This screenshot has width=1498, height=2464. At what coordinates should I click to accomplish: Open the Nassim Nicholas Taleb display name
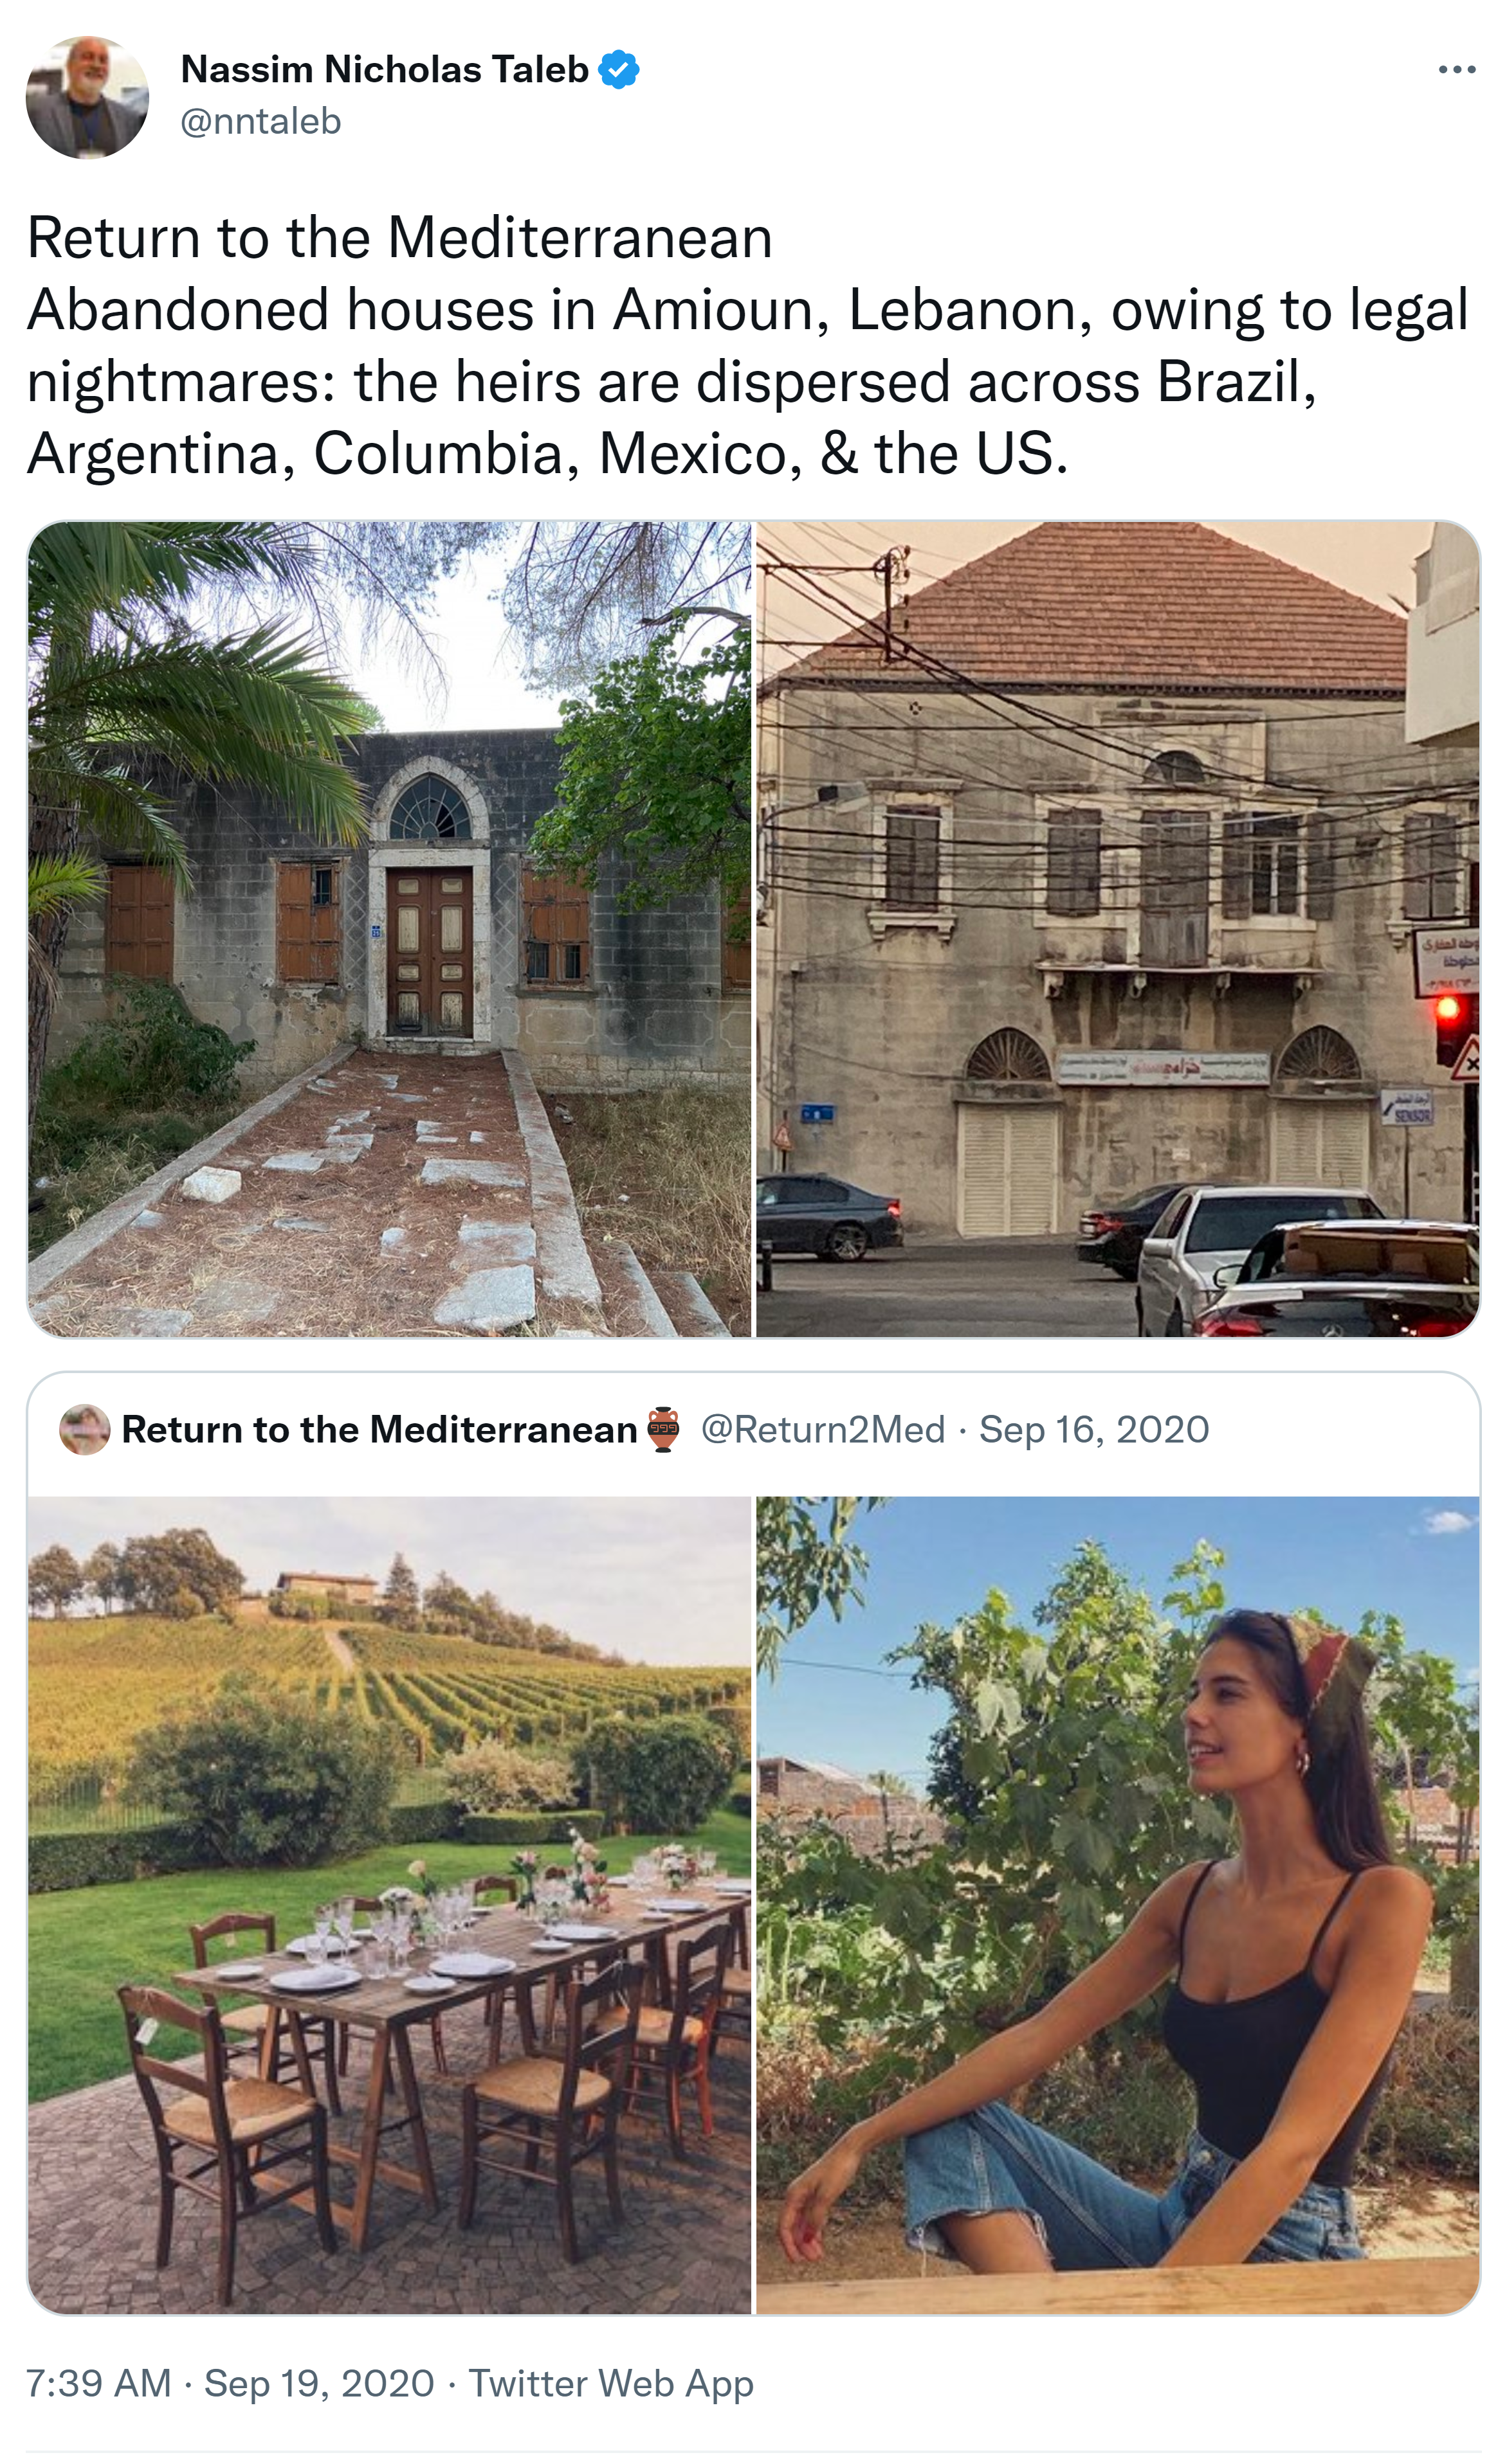point(384,69)
